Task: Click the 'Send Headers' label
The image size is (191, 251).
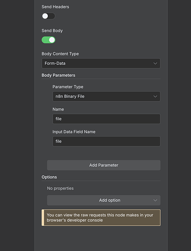Action: click(x=55, y=7)
